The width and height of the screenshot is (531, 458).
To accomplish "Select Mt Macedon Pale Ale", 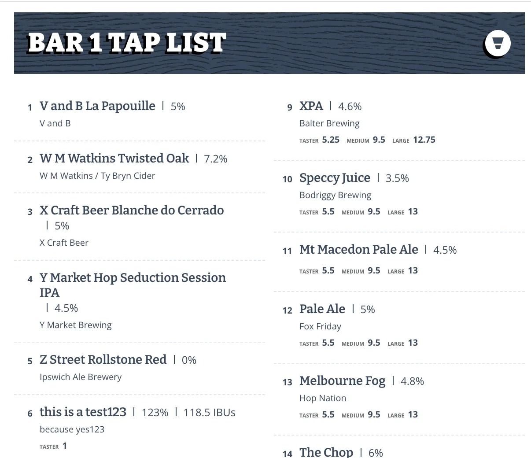I will [358, 250].
